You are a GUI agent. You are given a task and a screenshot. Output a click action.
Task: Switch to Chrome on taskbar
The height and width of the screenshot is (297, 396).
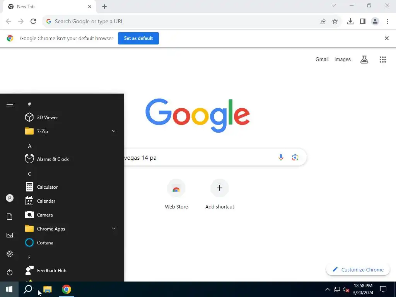click(x=67, y=289)
